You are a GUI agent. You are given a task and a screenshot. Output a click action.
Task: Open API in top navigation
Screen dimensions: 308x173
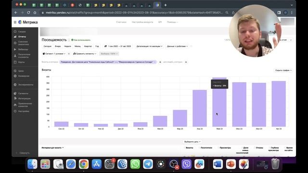(160, 22)
